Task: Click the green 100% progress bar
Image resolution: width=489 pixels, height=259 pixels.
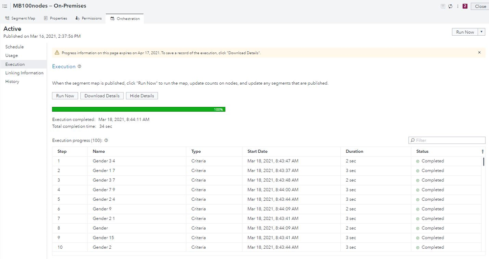Action: tap(139, 109)
